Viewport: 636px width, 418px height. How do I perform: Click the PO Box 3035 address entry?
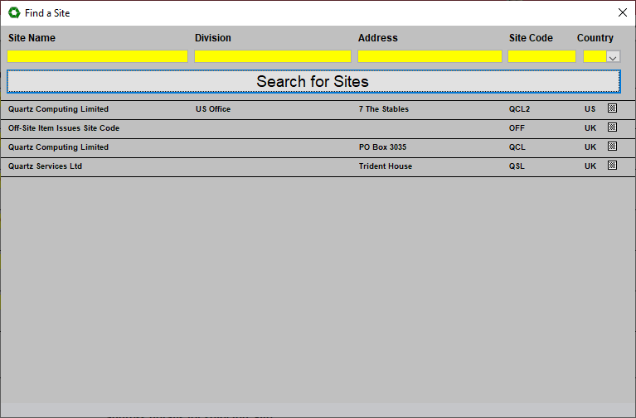pyautogui.click(x=382, y=147)
